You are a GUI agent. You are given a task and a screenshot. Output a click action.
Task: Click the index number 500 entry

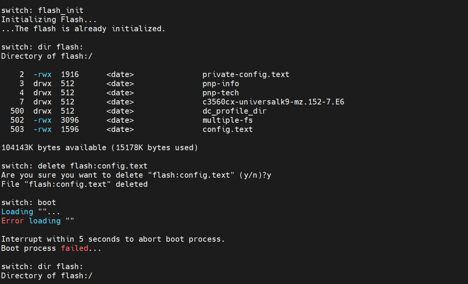(17, 111)
